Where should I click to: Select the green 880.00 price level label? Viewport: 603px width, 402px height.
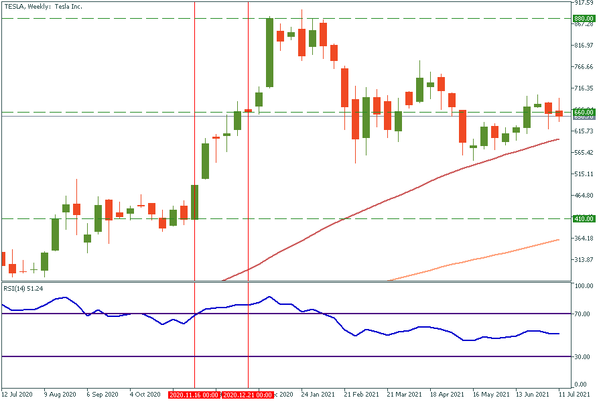[584, 18]
